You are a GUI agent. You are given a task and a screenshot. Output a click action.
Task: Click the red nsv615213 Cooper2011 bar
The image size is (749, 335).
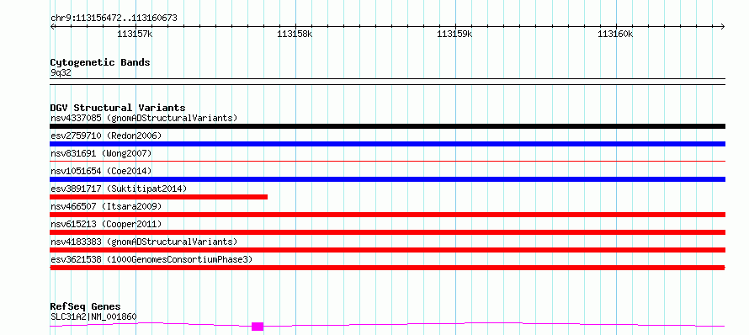point(387,232)
